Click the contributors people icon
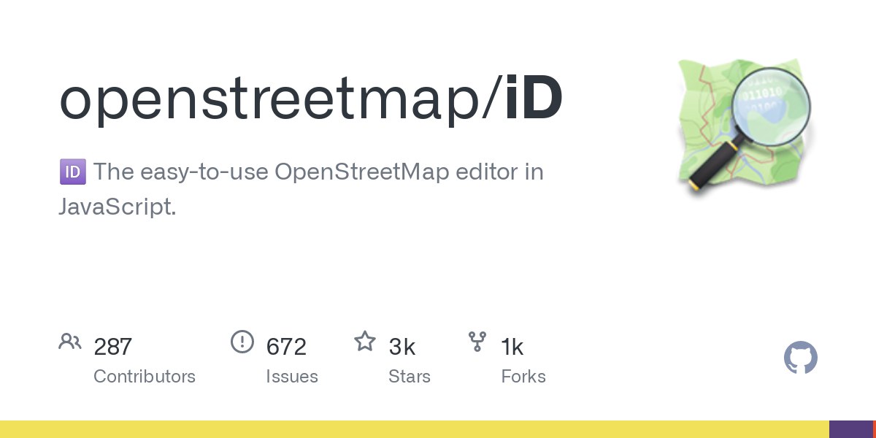 click(70, 342)
